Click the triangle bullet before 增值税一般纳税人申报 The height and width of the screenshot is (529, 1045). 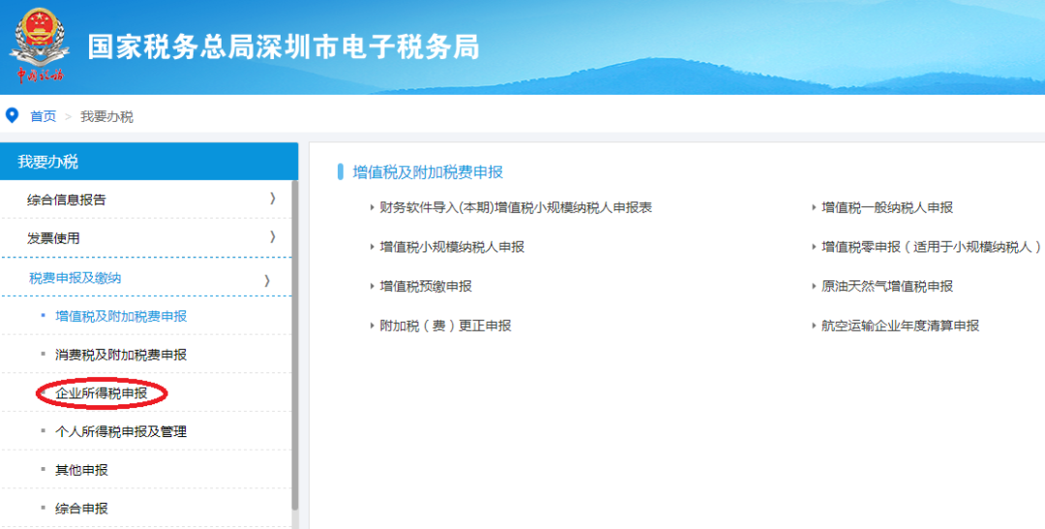[814, 208]
